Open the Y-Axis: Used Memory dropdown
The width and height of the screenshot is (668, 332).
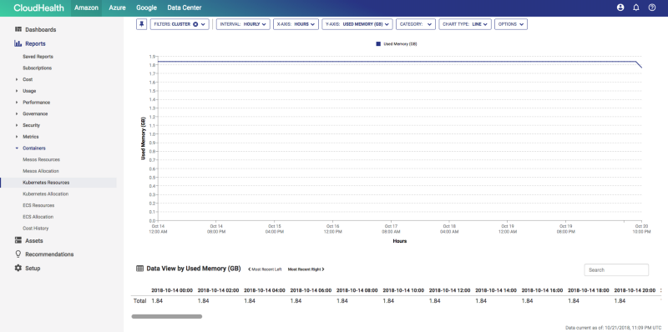coord(357,24)
